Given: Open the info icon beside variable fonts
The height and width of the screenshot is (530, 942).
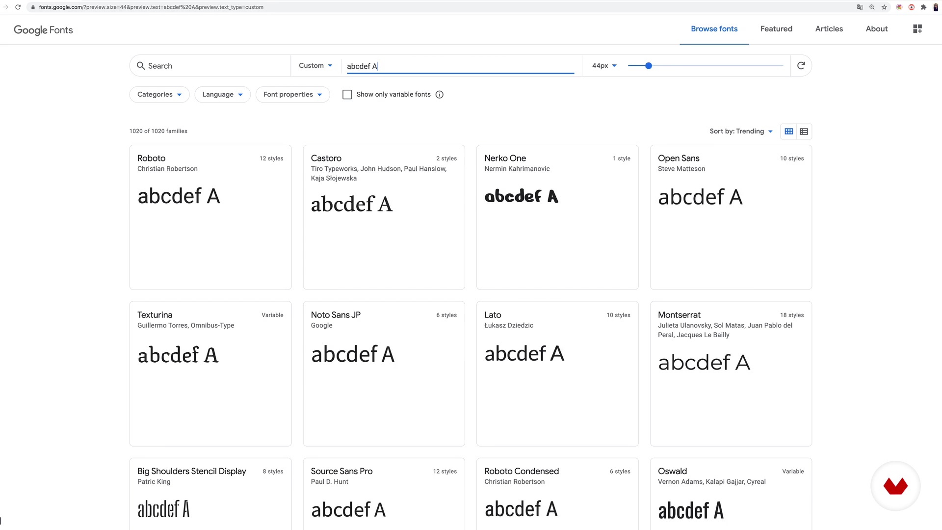Looking at the screenshot, I should 440,95.
